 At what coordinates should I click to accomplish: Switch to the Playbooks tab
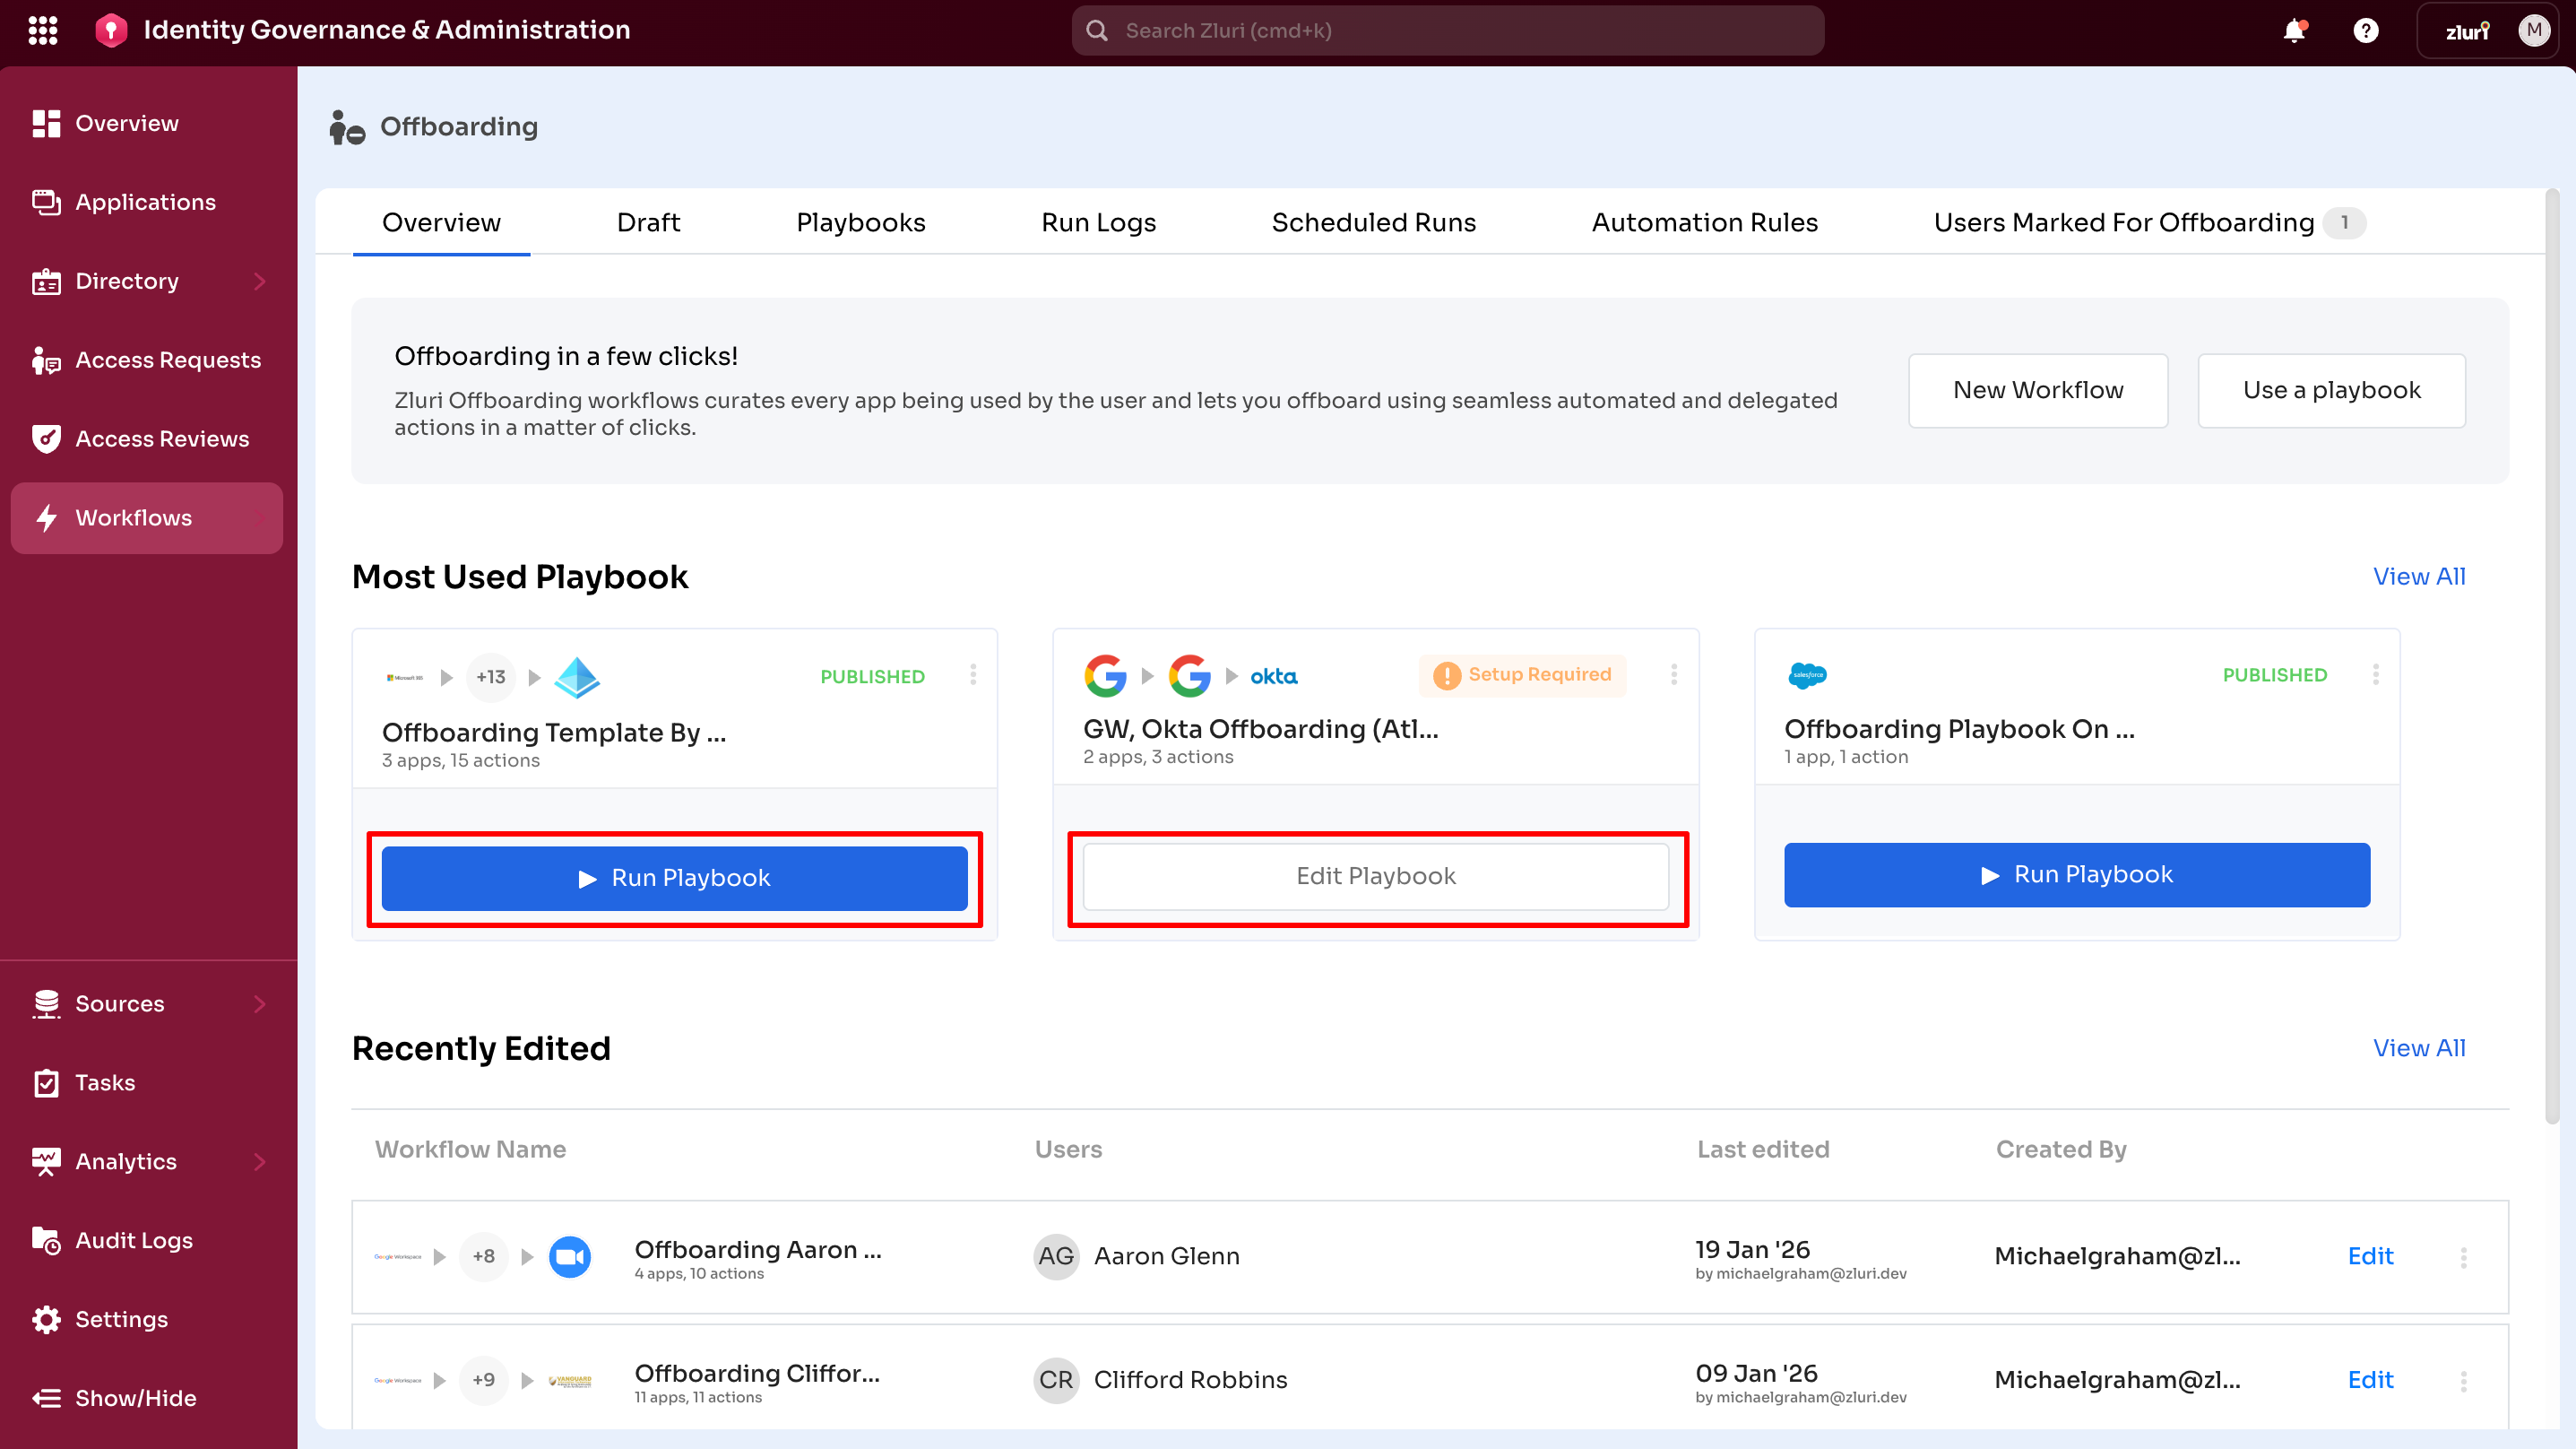tap(860, 222)
